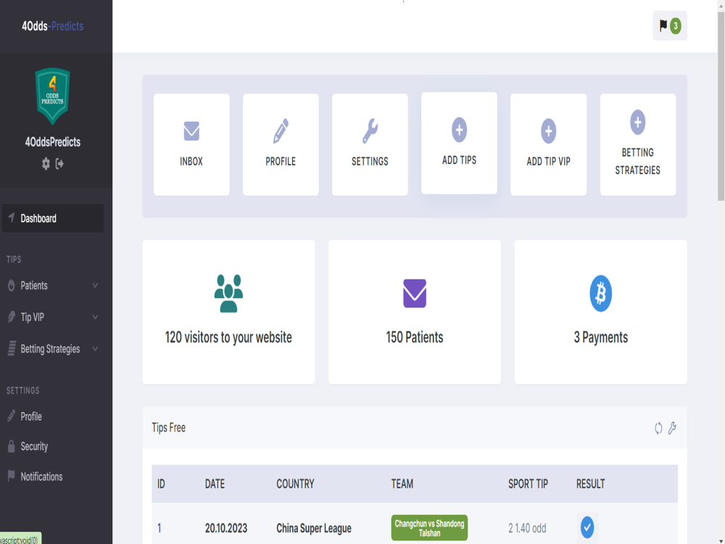
Task: Click the feather icon beside Tip VIP
Action: pos(12,317)
